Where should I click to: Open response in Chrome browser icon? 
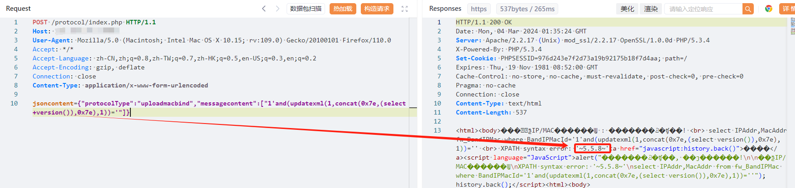[x=768, y=9]
